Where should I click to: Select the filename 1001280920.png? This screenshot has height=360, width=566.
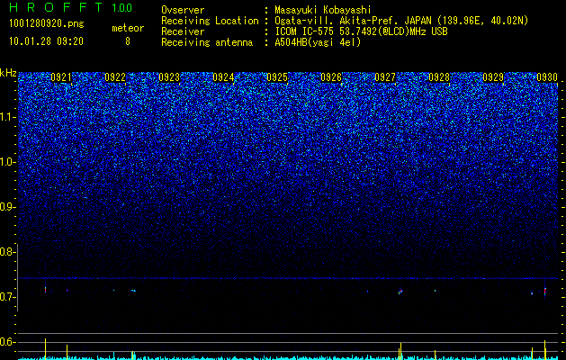(x=47, y=23)
